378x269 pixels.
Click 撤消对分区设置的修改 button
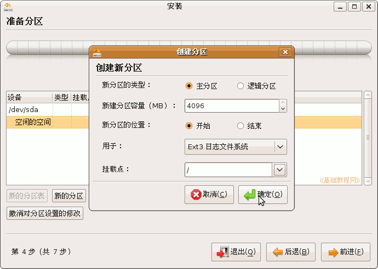[x=45, y=213]
